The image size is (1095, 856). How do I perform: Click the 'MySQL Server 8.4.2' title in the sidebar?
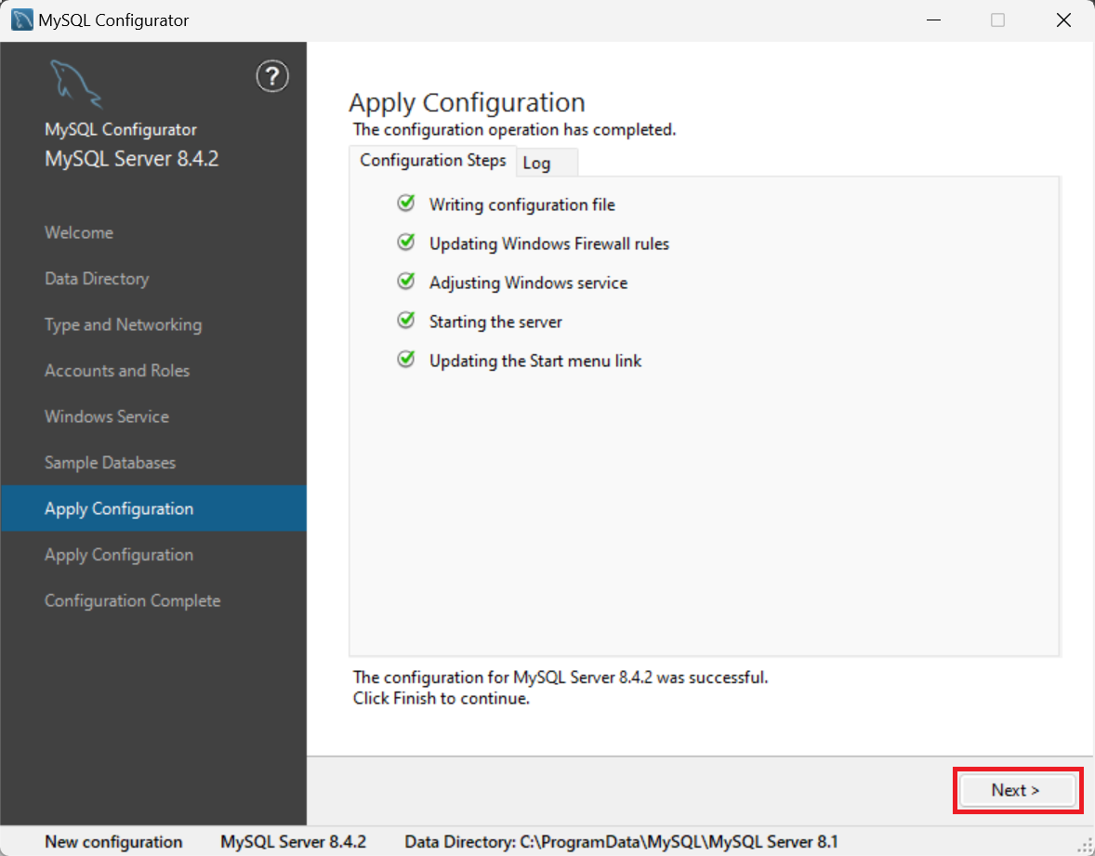(132, 159)
